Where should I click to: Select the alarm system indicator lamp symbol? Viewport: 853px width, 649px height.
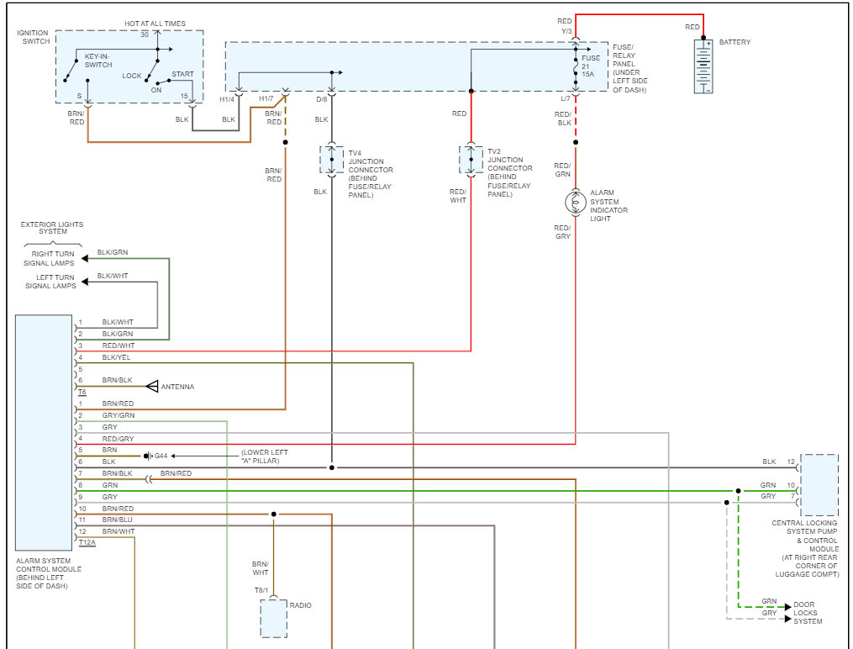click(x=576, y=203)
